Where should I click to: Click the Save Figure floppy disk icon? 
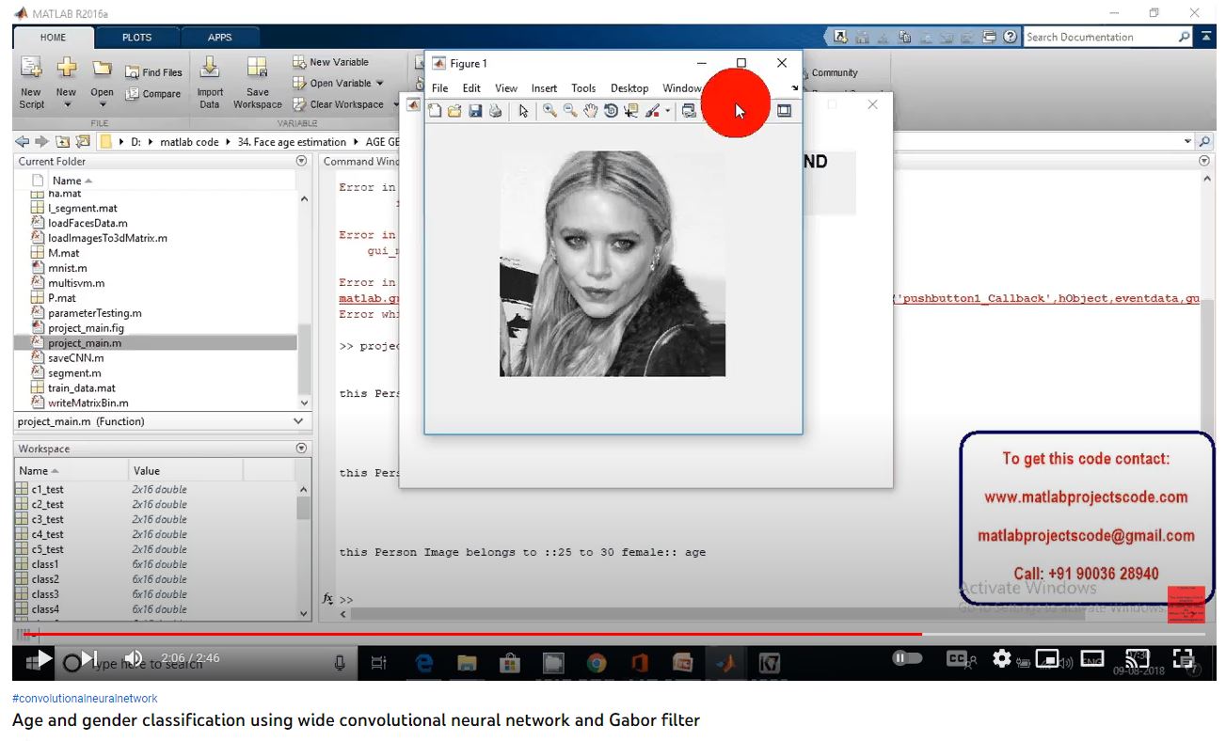(475, 111)
